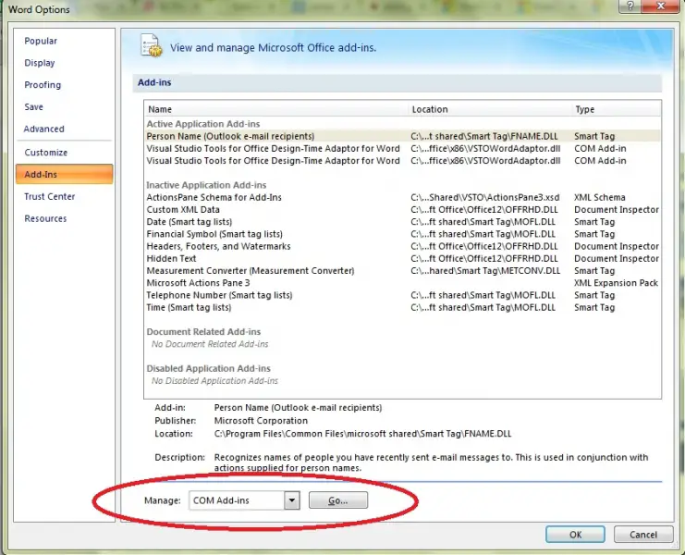Open the Customize category
685x555 pixels.
pos(46,153)
